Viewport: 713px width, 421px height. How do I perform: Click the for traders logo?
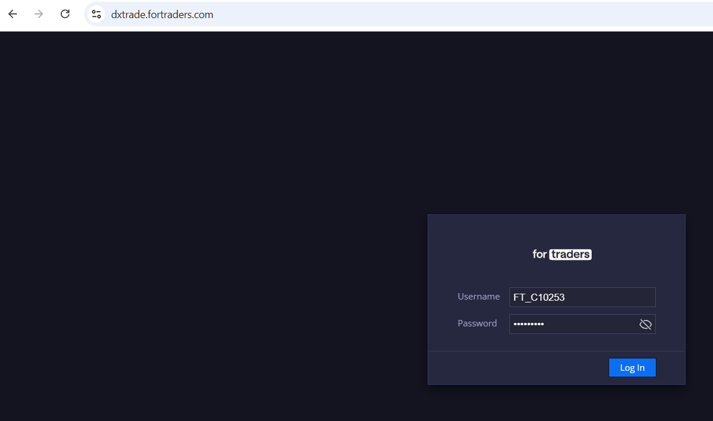562,255
